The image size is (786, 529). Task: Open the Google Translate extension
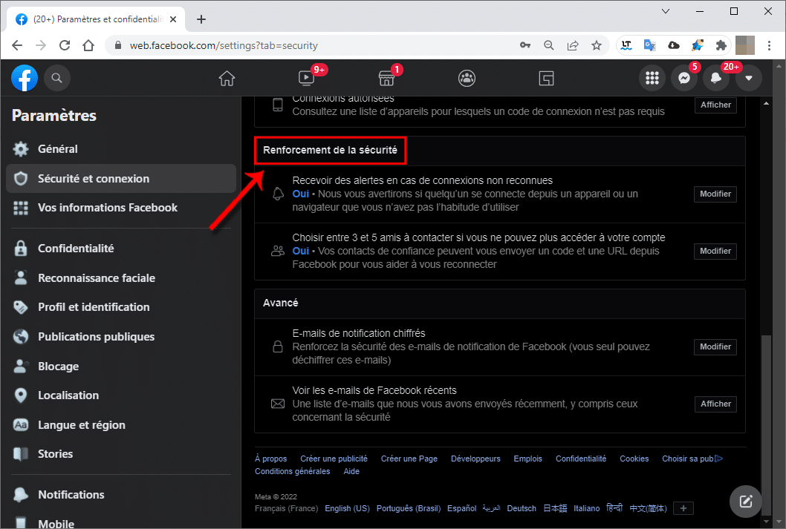click(650, 45)
